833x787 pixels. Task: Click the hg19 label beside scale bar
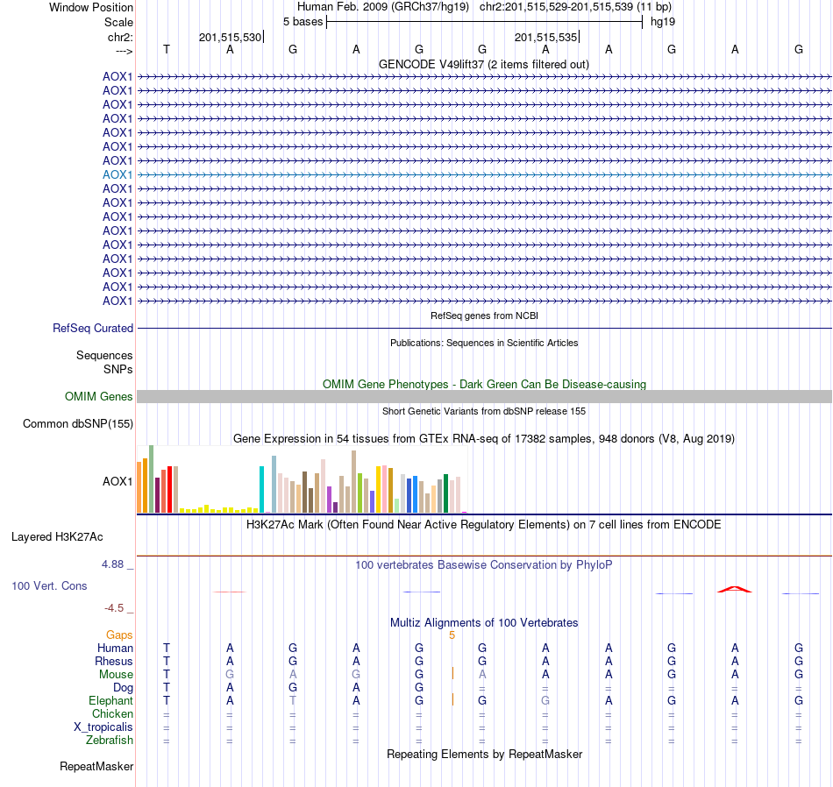click(x=663, y=22)
